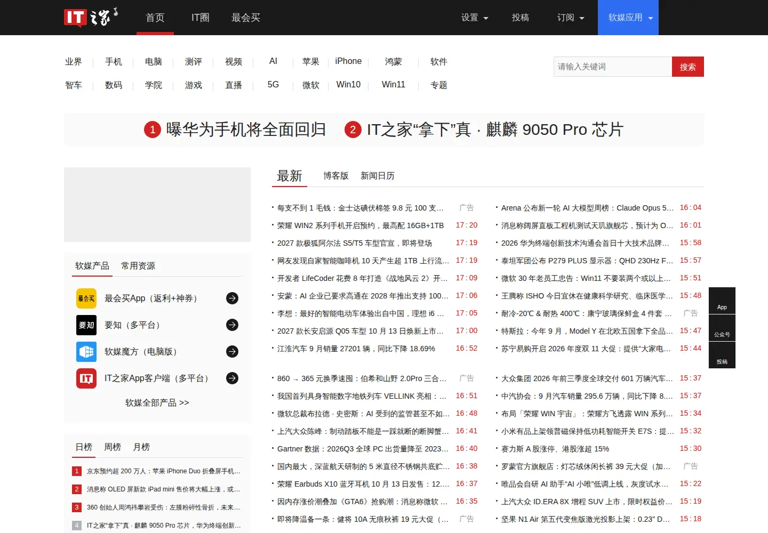The image size is (768, 533).
Task: Open the iPhone category link
Action: (x=348, y=61)
